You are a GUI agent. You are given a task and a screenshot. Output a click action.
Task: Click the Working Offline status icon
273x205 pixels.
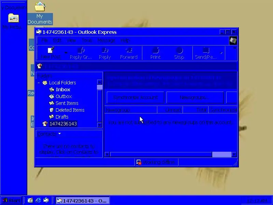139,162
